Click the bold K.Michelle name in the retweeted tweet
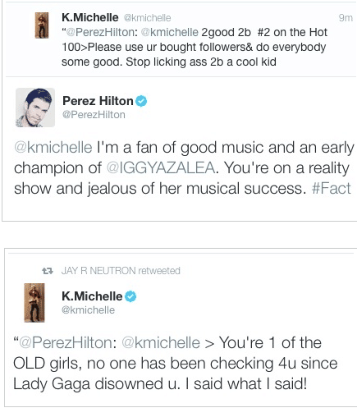 [92, 296]
